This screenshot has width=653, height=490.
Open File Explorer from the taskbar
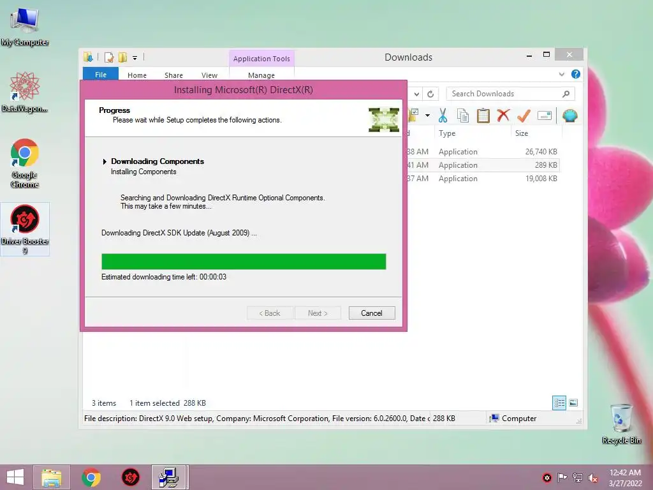click(x=52, y=477)
